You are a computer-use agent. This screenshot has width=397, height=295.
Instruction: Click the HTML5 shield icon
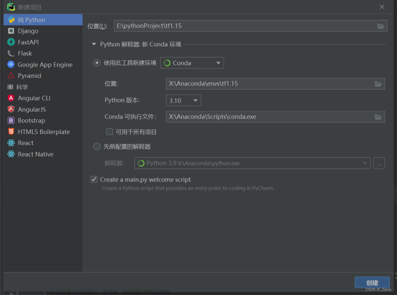point(11,132)
